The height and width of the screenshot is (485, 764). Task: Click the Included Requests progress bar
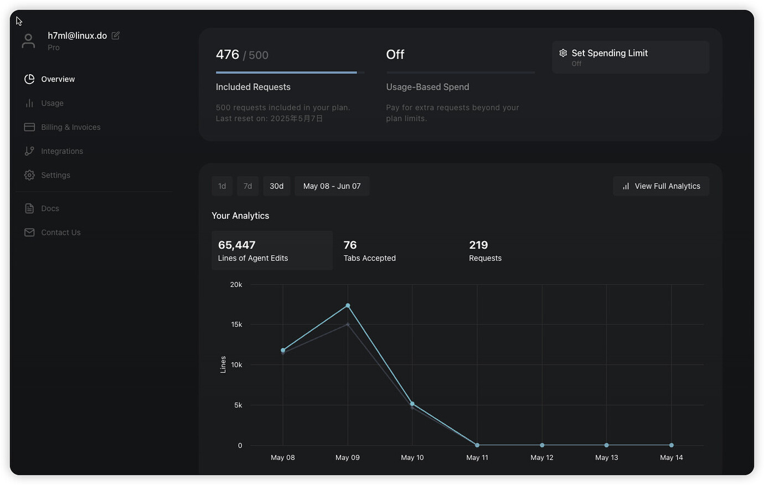pyautogui.click(x=290, y=73)
